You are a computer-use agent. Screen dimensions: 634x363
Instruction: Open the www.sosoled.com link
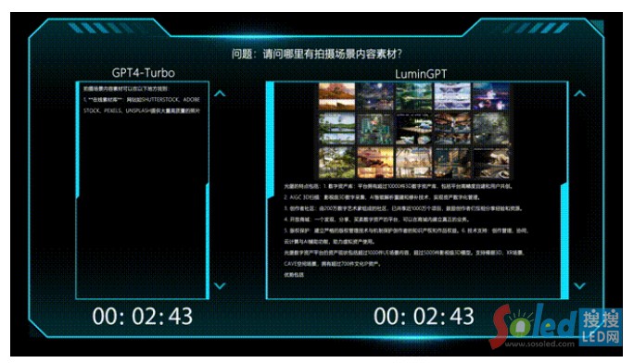(x=539, y=344)
